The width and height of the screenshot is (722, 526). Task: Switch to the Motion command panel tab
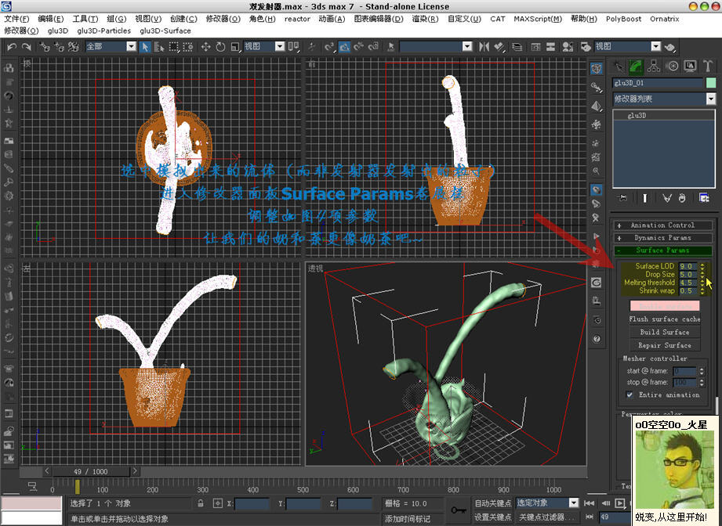coord(672,67)
